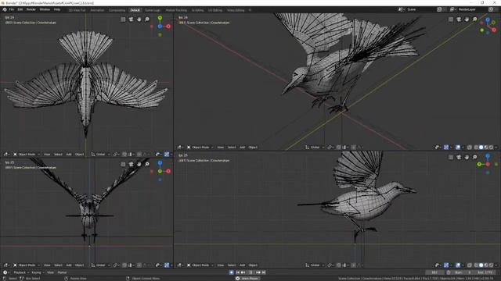
Task: Click red X axis gizmo in bottom-left viewport
Action: (x=168, y=171)
